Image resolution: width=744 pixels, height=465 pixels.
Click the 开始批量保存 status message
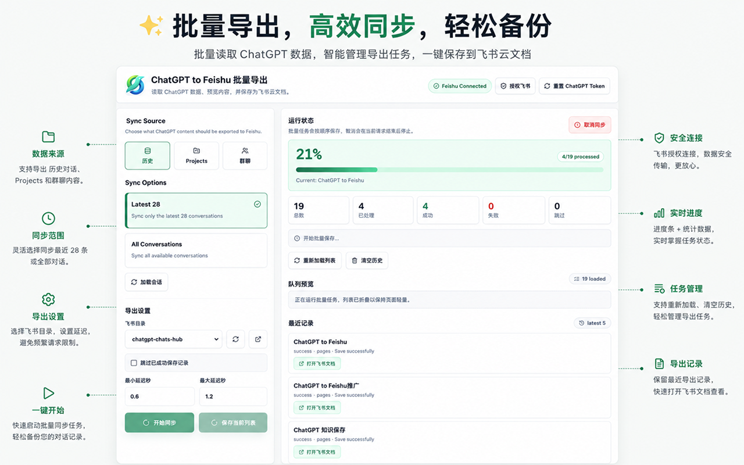pyautogui.click(x=449, y=238)
